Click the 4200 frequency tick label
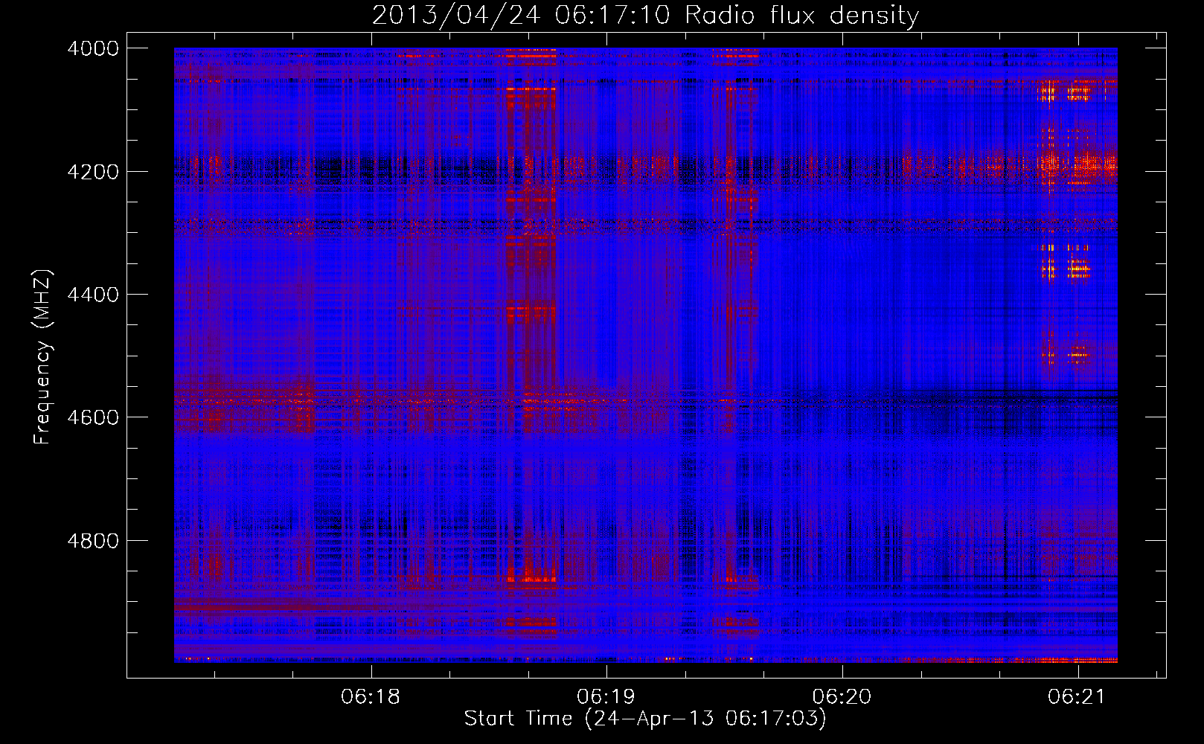The height and width of the screenshot is (744, 1204). click(x=93, y=171)
